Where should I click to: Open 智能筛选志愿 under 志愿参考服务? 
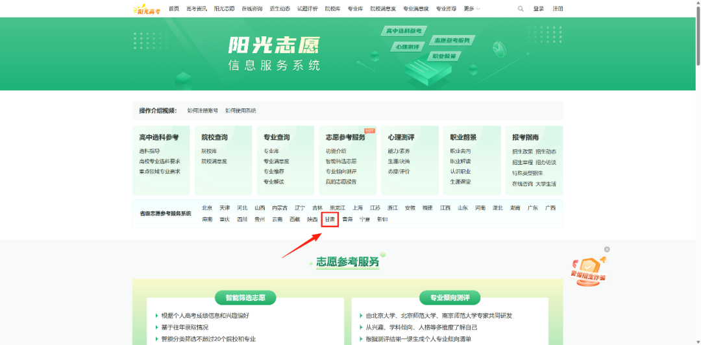coord(341,161)
